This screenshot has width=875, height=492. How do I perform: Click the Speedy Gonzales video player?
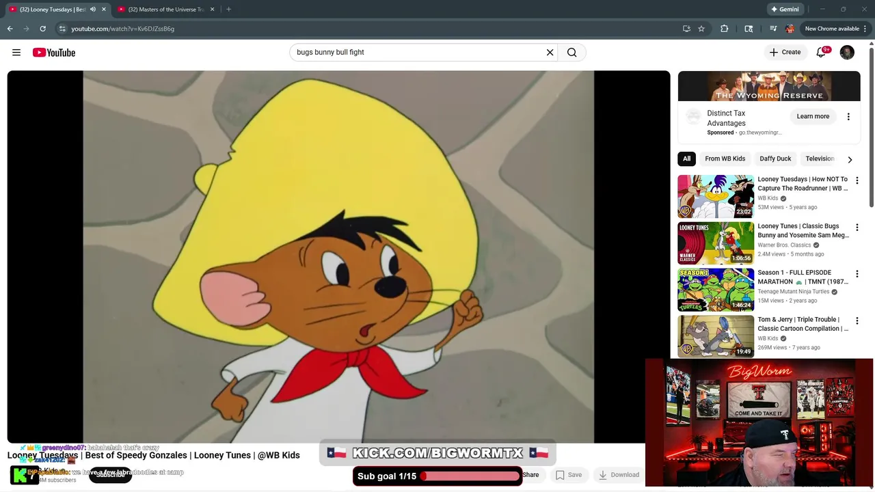pyautogui.click(x=338, y=257)
